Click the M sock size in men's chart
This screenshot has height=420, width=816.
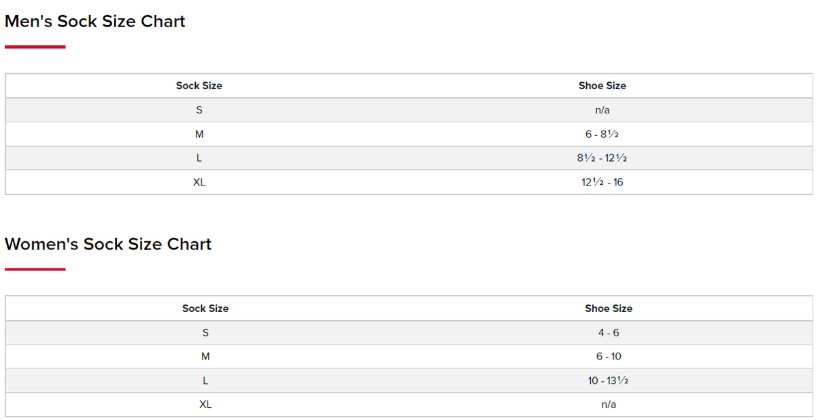tap(199, 135)
